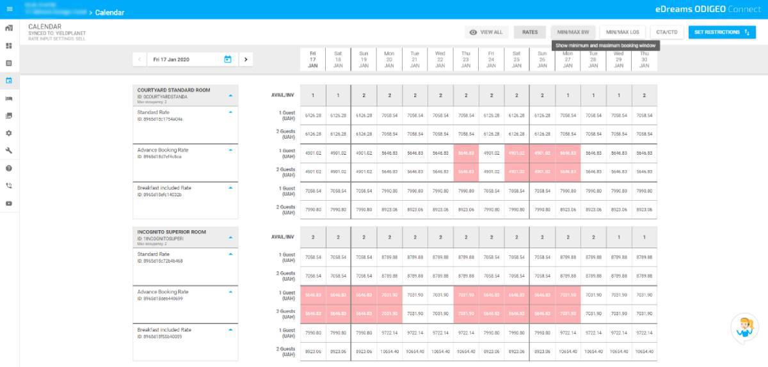Click pink Courtyard Advance 2 Guests Sat 25 Jan cell
Image resolution: width=768 pixels, height=367 pixels.
[516, 172]
